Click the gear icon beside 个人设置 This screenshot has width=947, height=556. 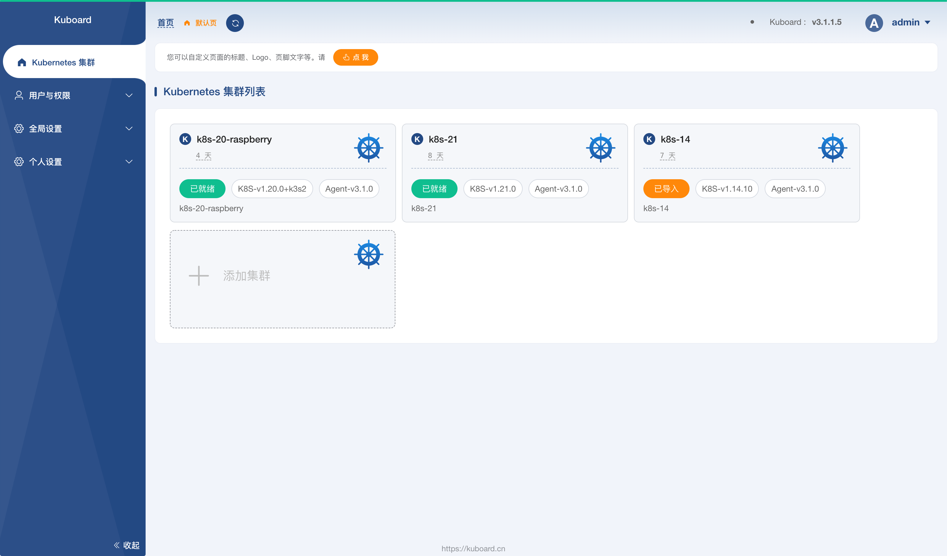(19, 161)
